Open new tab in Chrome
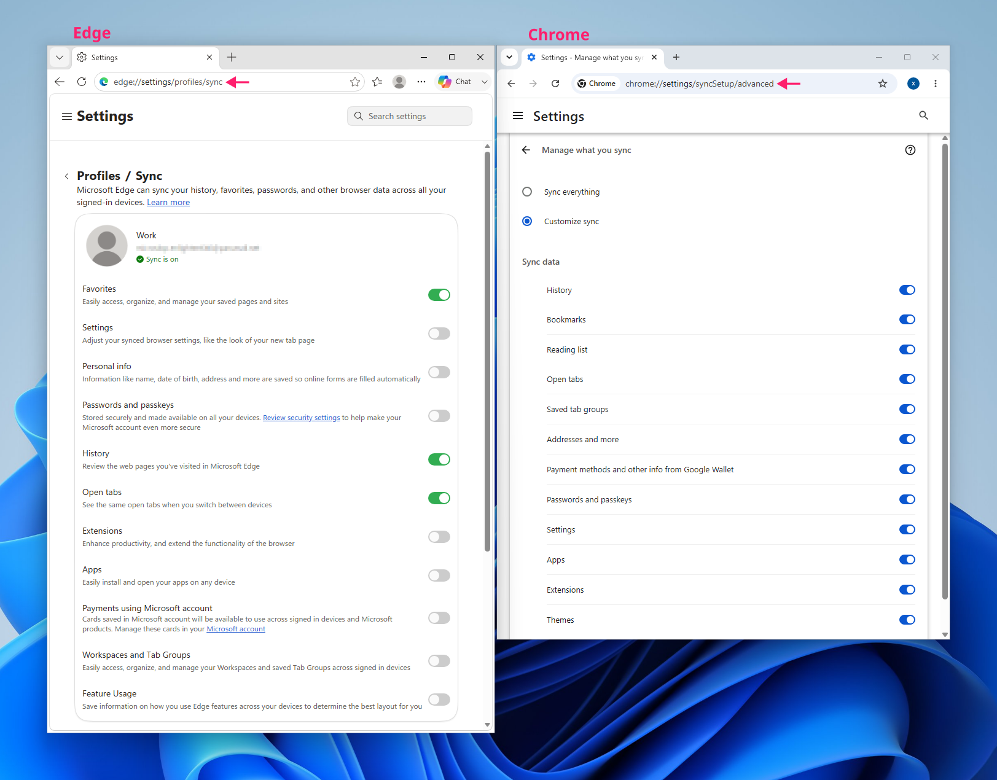The image size is (997, 780). pos(676,57)
